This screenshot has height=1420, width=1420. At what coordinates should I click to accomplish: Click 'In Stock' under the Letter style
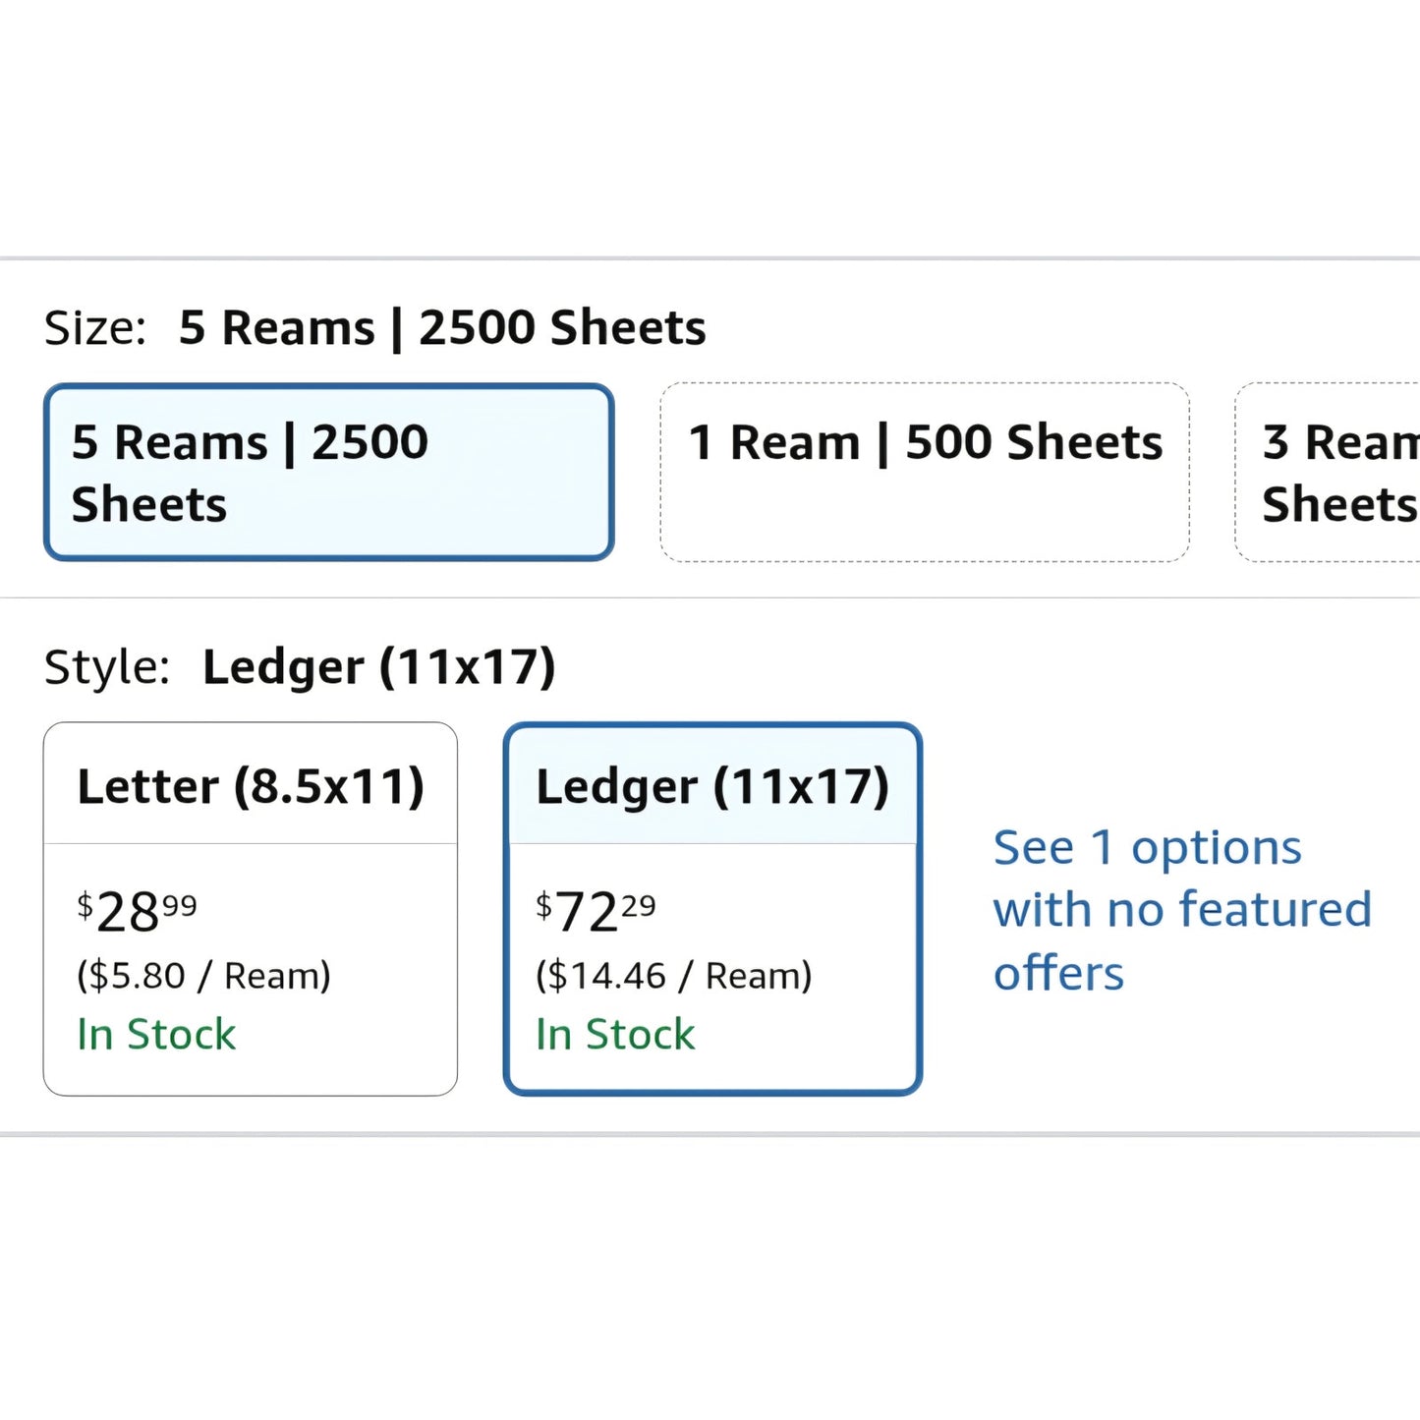coord(156,1035)
